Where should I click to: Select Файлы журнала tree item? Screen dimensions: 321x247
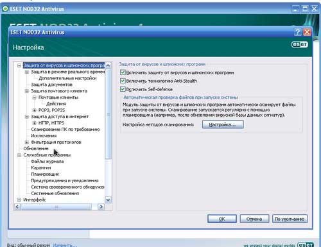pyautogui.click(x=48, y=162)
